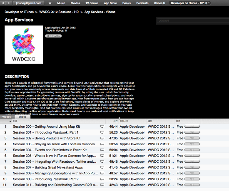Go forward with the right arrow button
Image resolution: width=229 pixels, height=191 pixels.
[x=9, y=3]
